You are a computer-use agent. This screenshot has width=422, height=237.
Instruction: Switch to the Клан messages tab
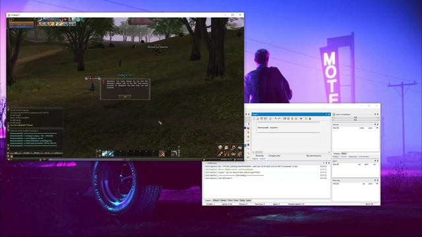[236, 200]
